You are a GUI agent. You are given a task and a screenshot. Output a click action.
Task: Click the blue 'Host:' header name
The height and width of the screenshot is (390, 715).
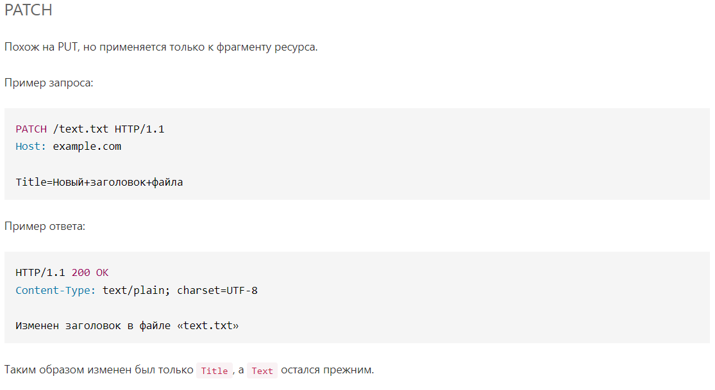coord(31,147)
